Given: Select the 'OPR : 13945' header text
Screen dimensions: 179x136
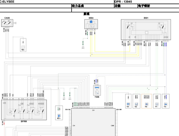Looking at the screenshot, I should [123, 2].
